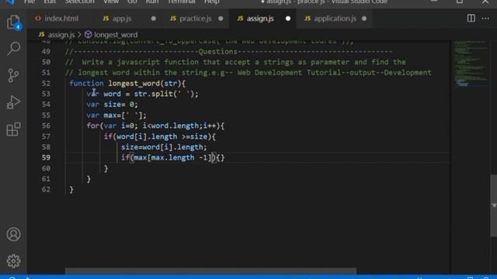Open the File menu
Image resolution: width=497 pixels, height=279 pixels.
pyautogui.click(x=30, y=2)
